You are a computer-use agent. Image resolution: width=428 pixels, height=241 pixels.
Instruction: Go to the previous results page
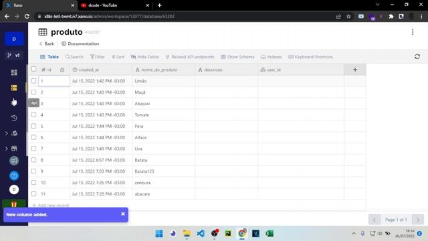pyautogui.click(x=374, y=220)
